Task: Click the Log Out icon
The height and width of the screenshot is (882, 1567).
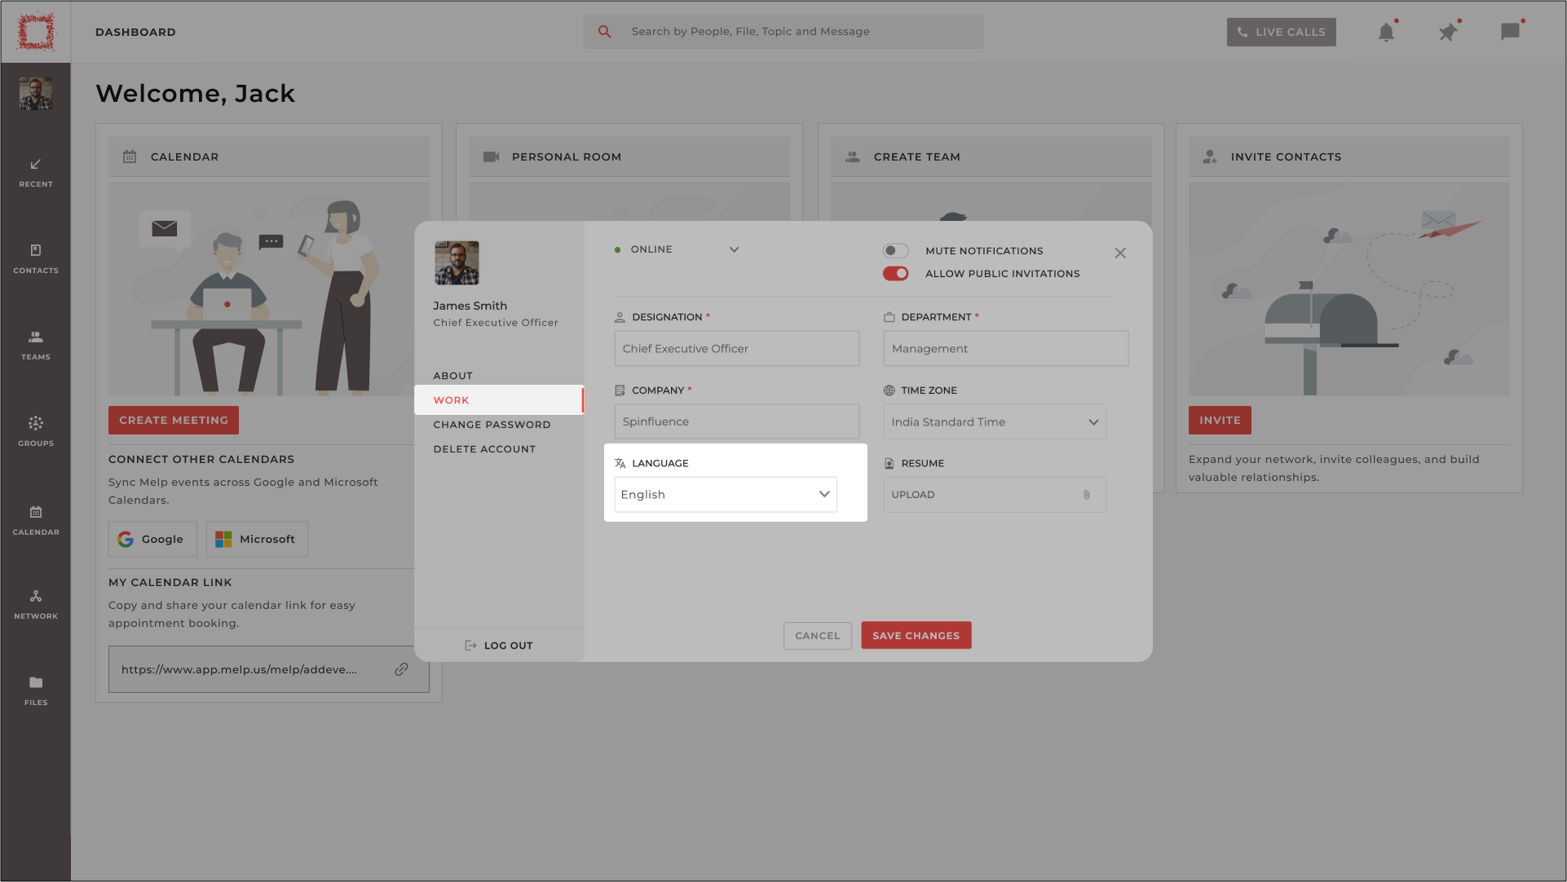Action: [470, 646]
